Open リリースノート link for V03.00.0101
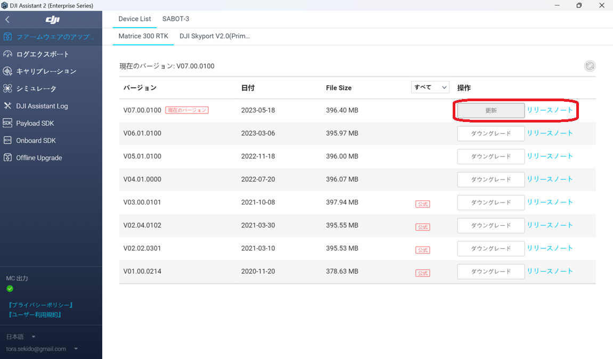The image size is (613, 359). point(550,202)
